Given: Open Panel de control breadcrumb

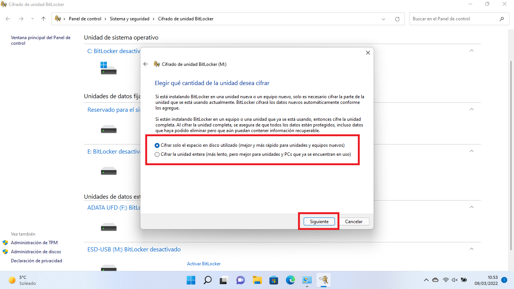Looking at the screenshot, I should point(85,19).
